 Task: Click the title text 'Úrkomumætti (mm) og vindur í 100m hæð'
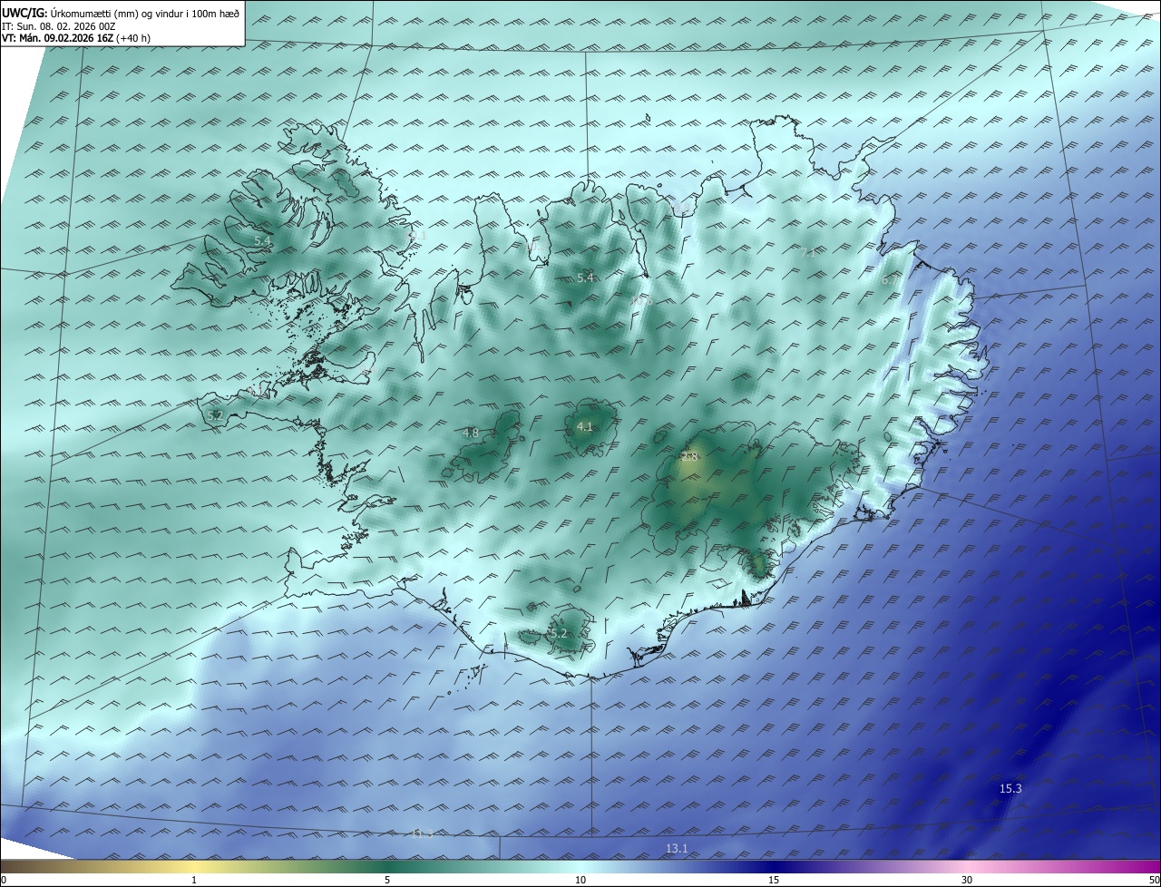pos(145,13)
